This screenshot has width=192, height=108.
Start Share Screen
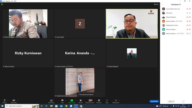click(x=72, y=101)
